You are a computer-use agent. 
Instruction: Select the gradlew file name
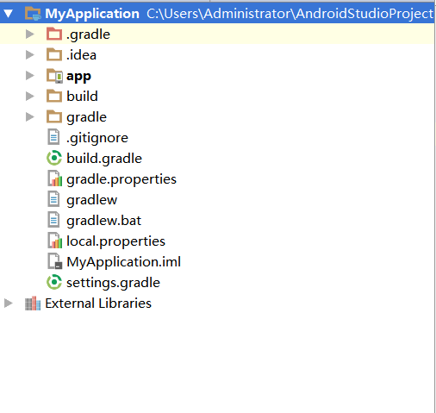pyautogui.click(x=91, y=200)
